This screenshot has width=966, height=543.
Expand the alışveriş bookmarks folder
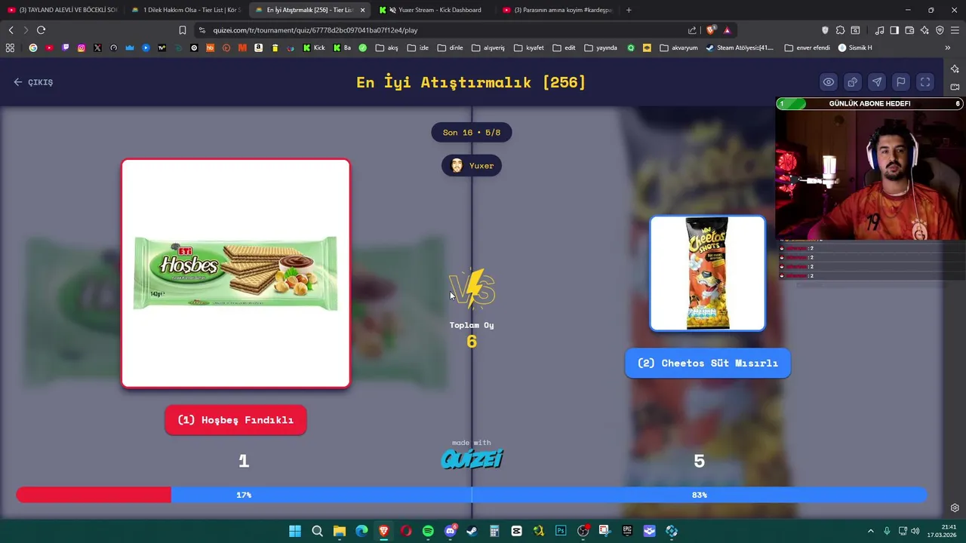[x=488, y=48]
